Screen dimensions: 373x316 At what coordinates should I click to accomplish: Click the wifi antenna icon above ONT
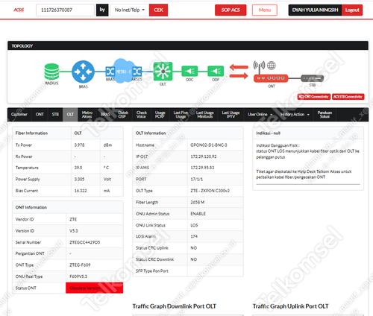click(259, 66)
